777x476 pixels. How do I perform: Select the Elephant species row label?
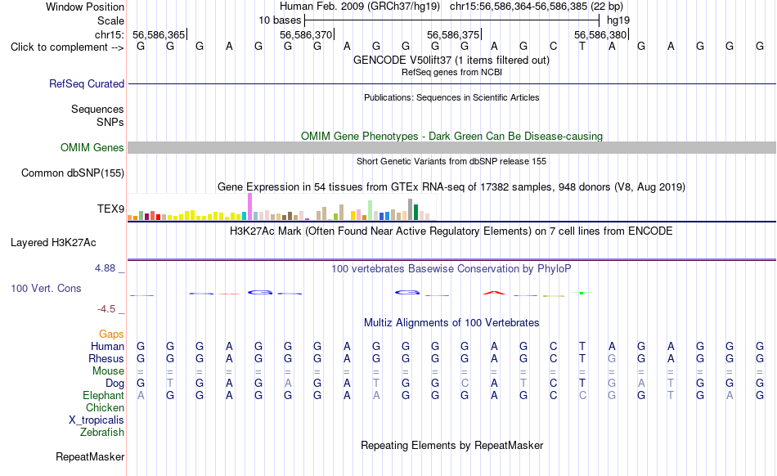(x=103, y=395)
